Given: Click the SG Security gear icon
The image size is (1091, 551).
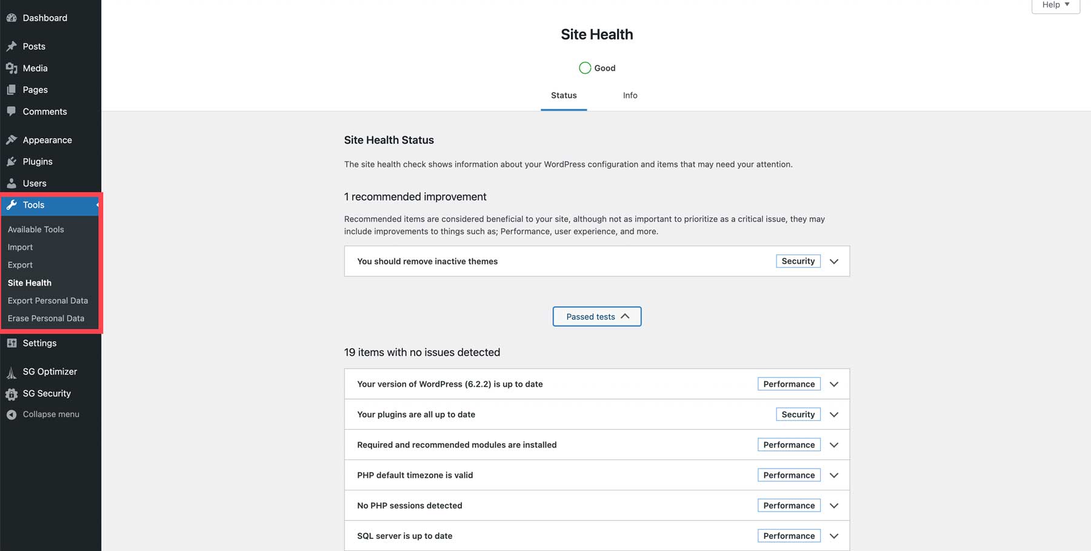Looking at the screenshot, I should coord(12,394).
